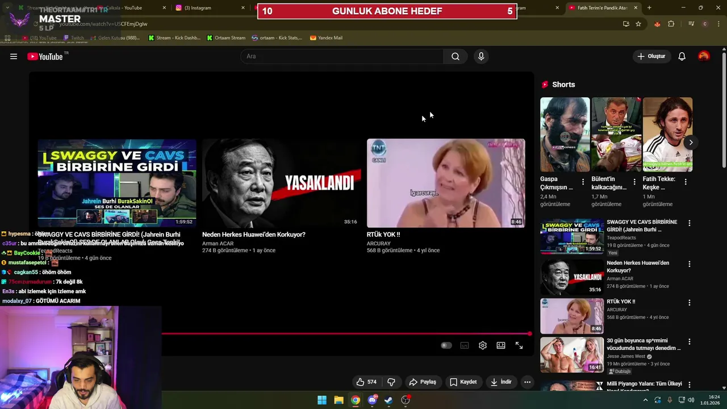
Task: Bookmark this page with the star icon
Action: (638, 24)
